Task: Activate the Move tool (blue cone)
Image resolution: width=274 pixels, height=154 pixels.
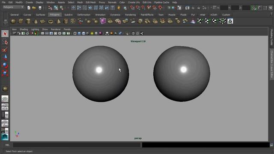Action: 5,58
